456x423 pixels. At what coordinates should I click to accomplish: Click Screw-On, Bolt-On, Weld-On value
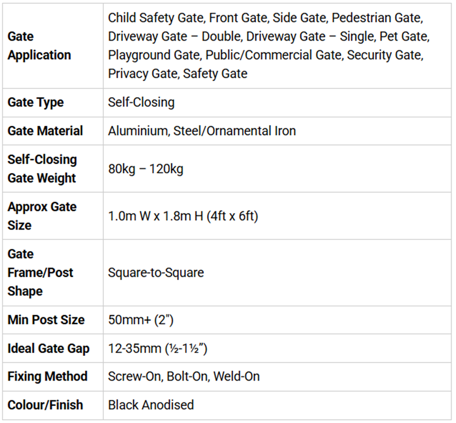pos(184,376)
